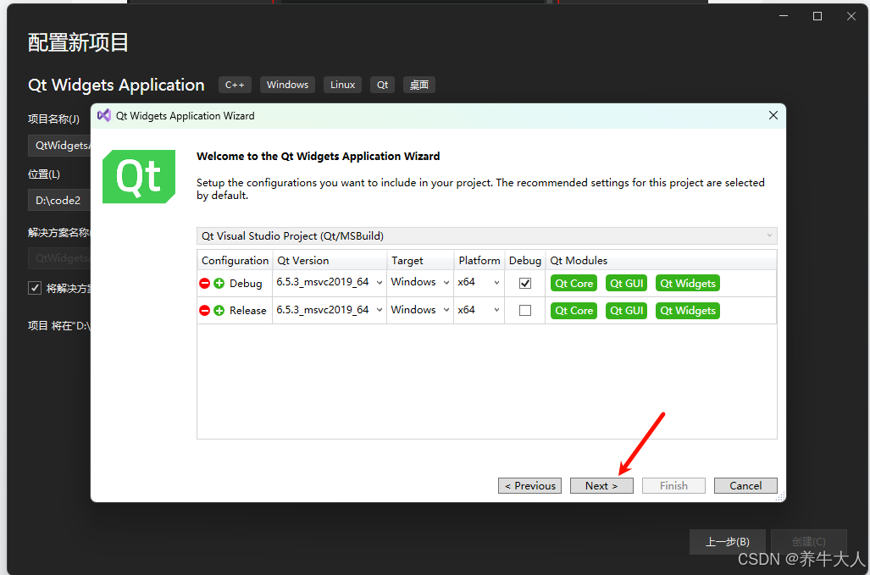Screen dimensions: 870x575
Task: Click the Qt logo in the wizard
Action: click(x=139, y=176)
